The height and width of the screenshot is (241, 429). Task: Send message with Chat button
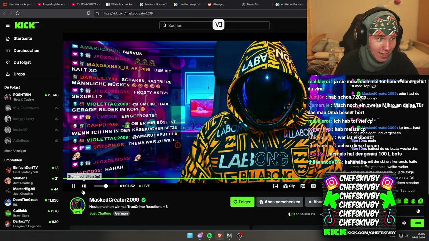417,223
